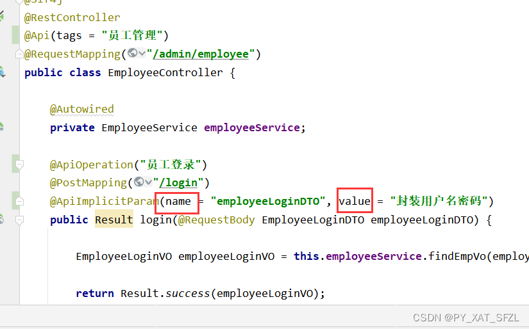Click the login method name

point(156,220)
